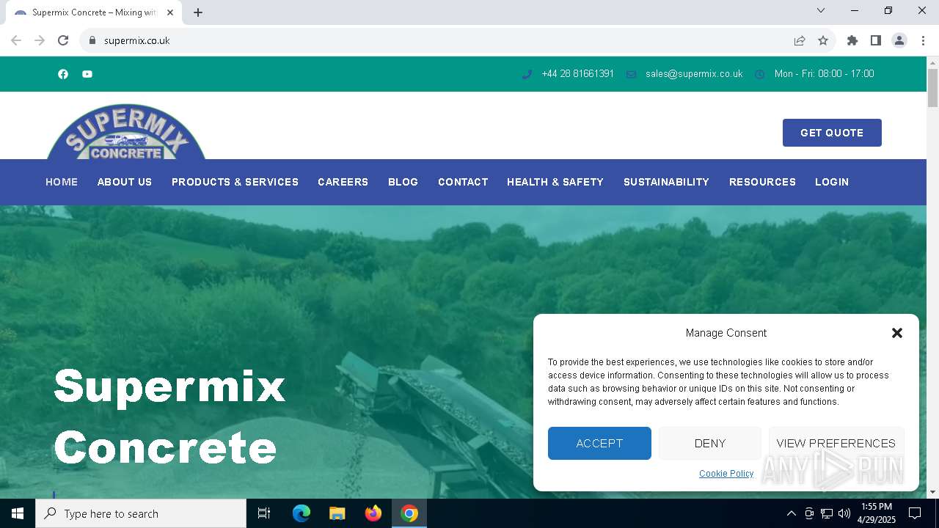
Task: Click the GET QUOTE button
Action: (832, 133)
